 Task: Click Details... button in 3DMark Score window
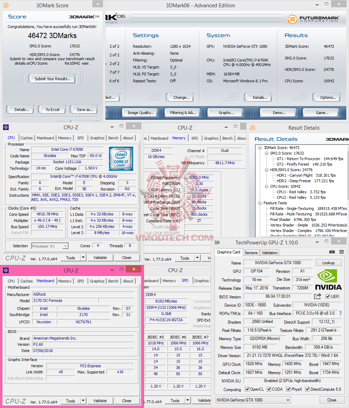(21, 110)
